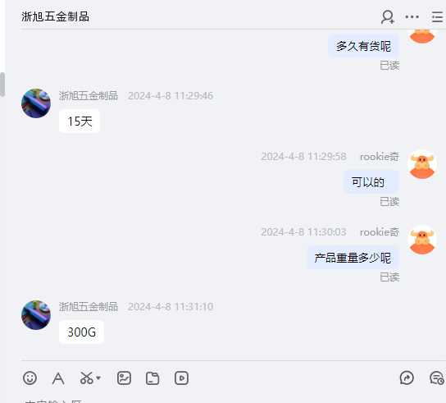Screen dimensions: 446x403
Task: Open the emoji picker
Action: pos(30,378)
